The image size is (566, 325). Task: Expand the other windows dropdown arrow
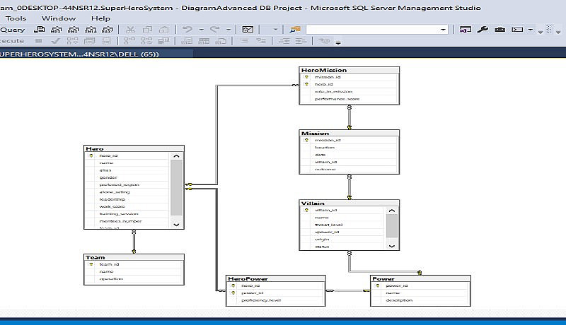pyautogui.click(x=530, y=30)
